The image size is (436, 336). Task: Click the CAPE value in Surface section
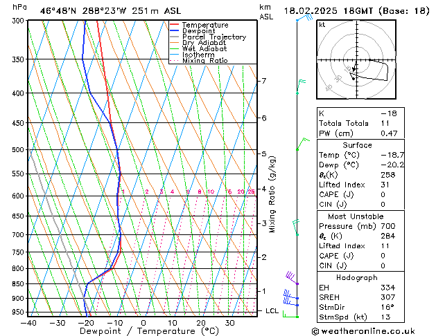[383, 194]
